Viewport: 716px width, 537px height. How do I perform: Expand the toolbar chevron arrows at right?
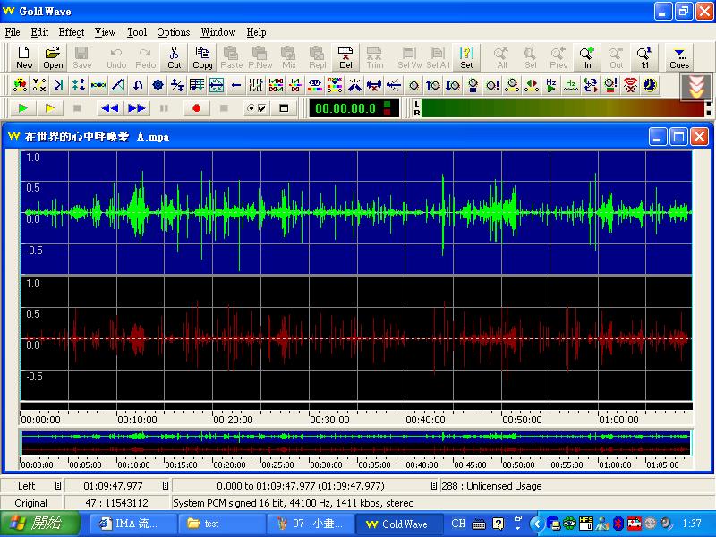point(695,86)
